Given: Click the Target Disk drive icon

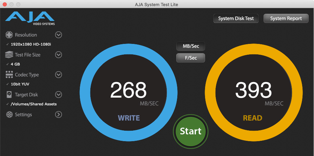Looking at the screenshot, I should click(9, 95).
